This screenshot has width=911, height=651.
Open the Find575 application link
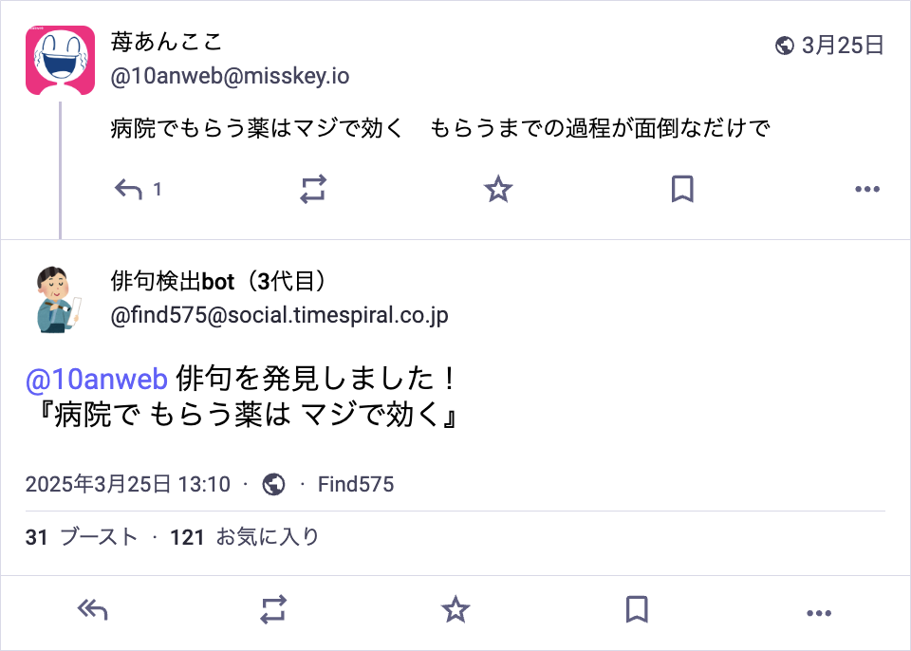click(x=356, y=485)
